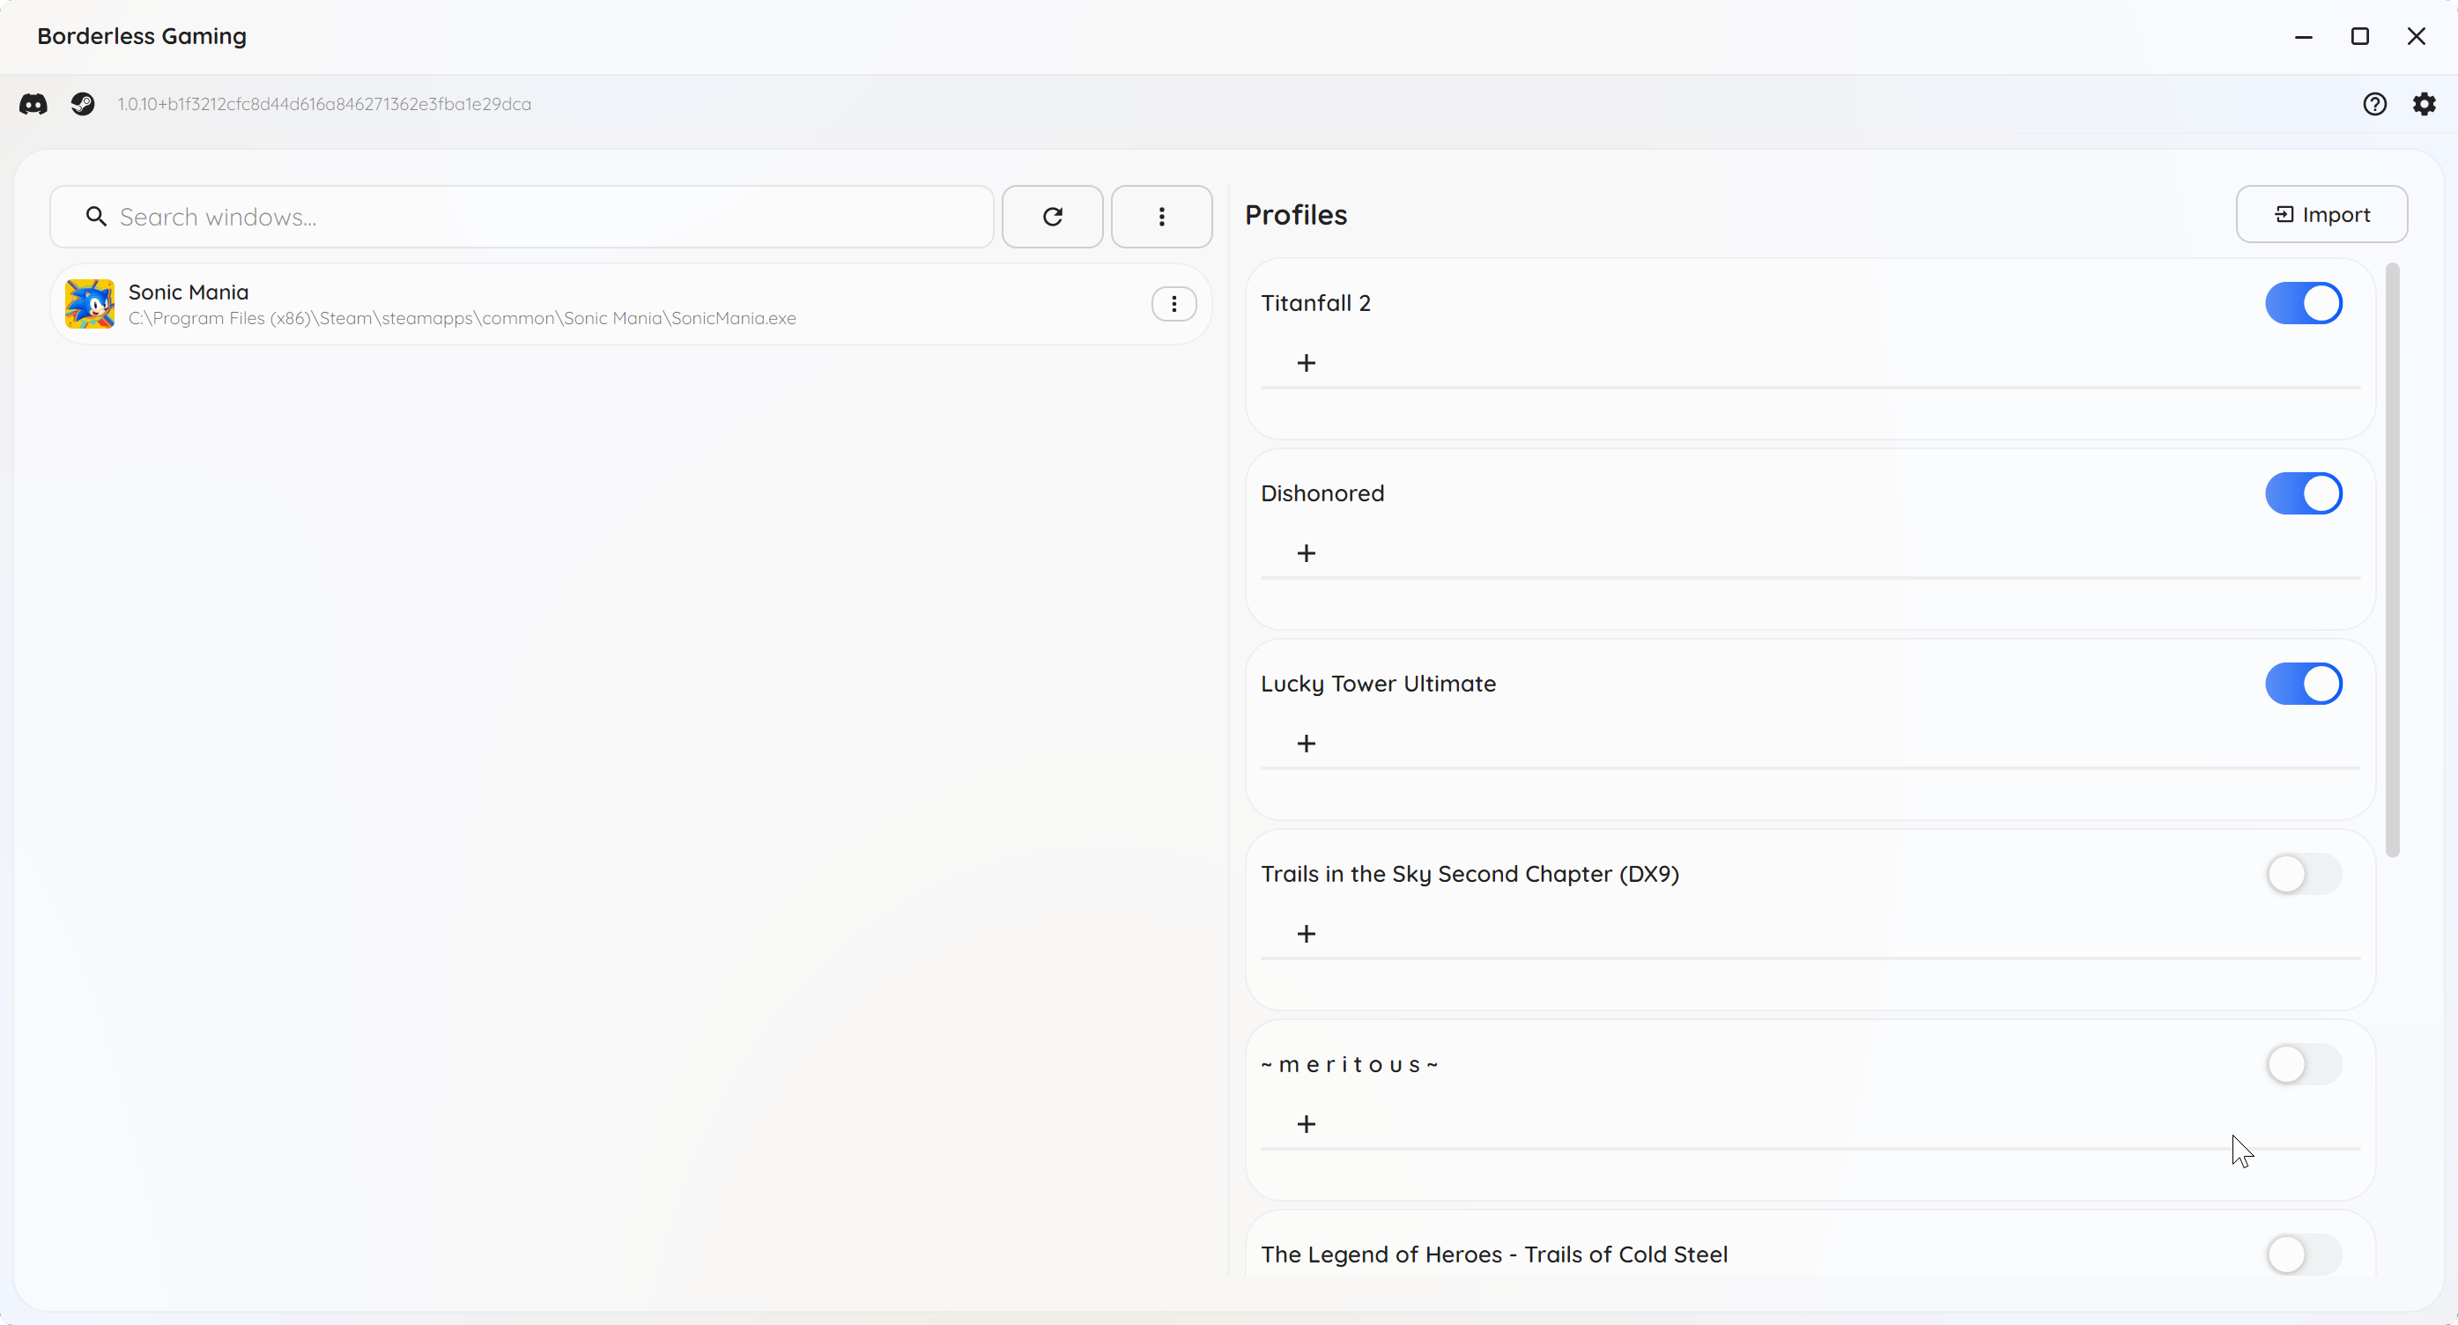Viewport: 2458px width, 1325px height.
Task: Open three-dot menu beside refresh button
Action: 1161,217
